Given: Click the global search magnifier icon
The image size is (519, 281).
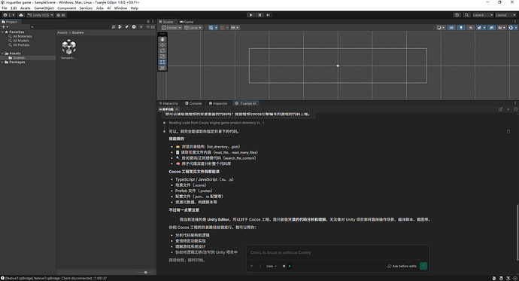Looking at the screenshot, I should point(466,15).
